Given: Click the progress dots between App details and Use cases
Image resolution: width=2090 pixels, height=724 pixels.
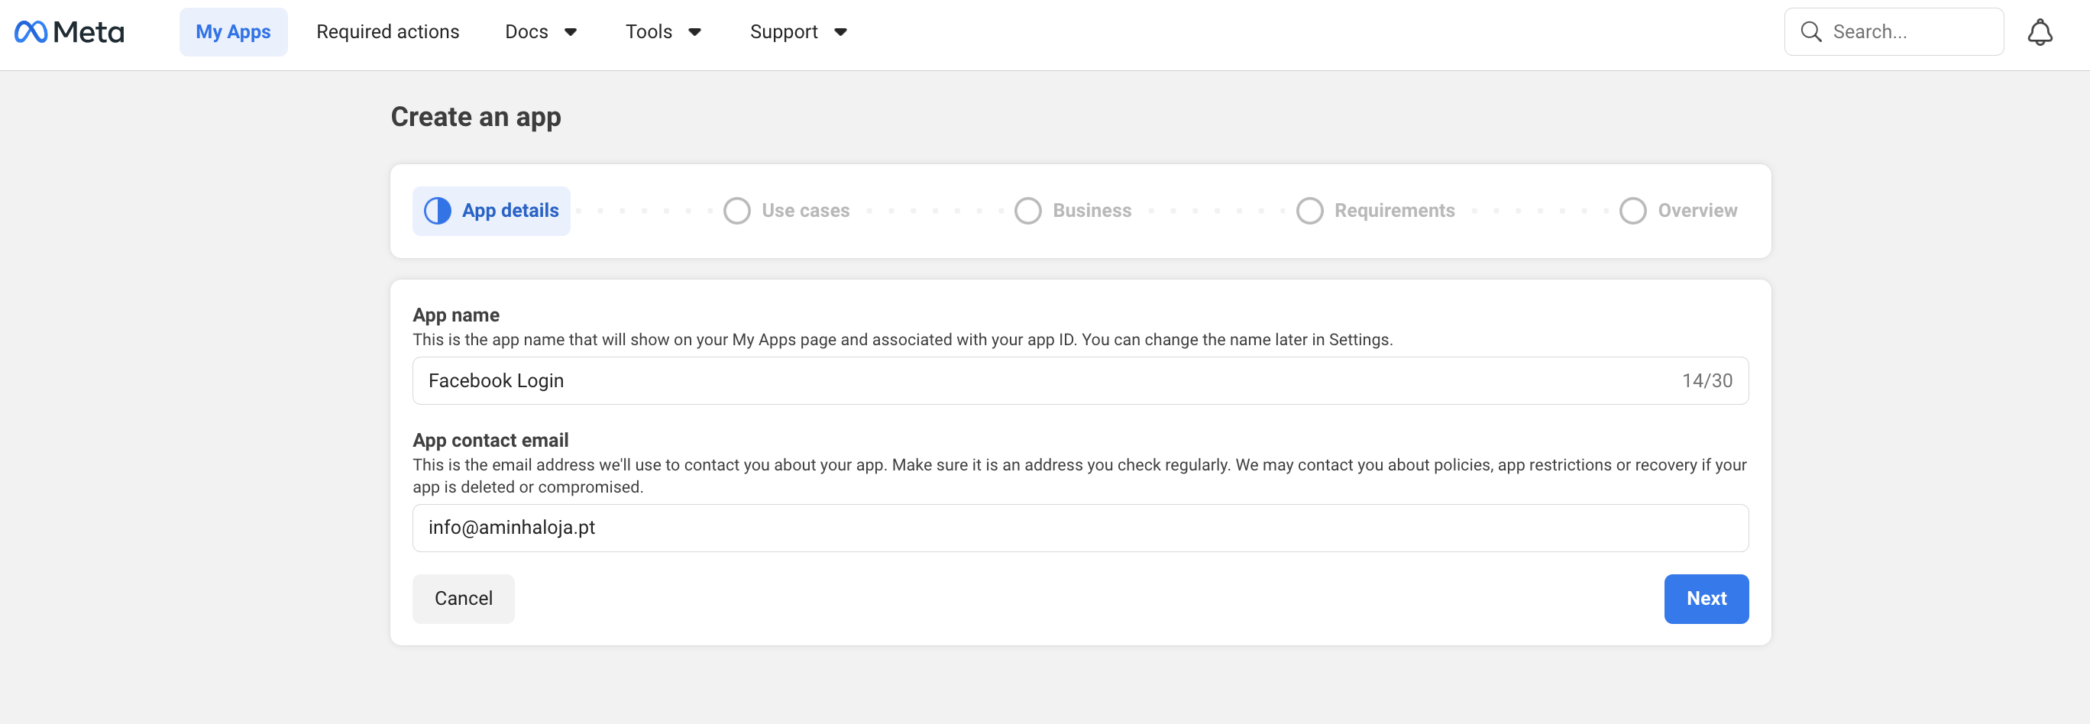Looking at the screenshot, I should tap(645, 210).
